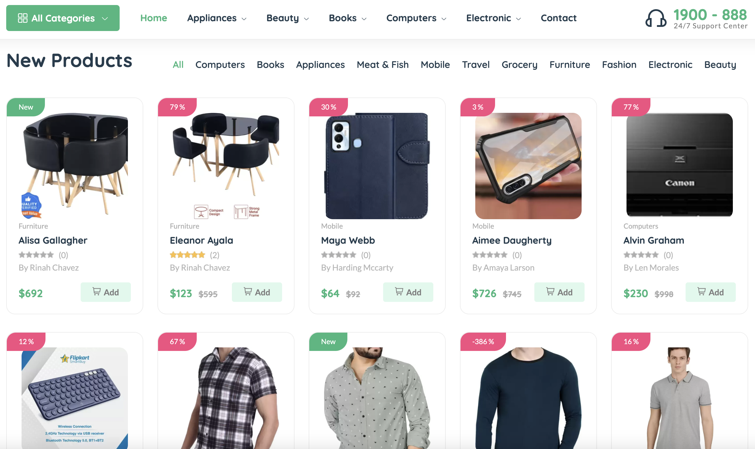Screen dimensions: 755x449
Task: Select the Meat & Fish product tab
Action: 383,65
